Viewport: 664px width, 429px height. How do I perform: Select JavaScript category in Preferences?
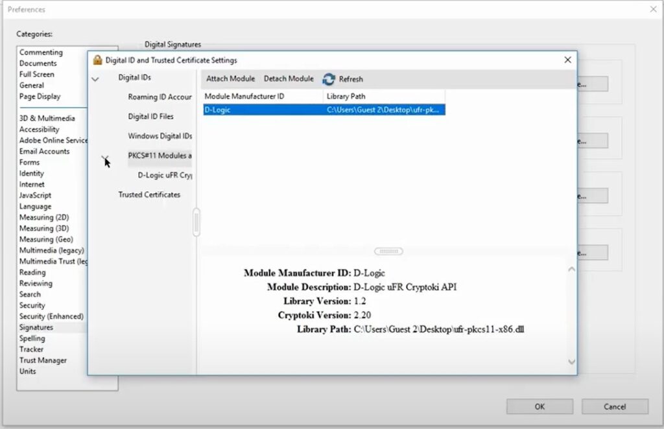tap(35, 196)
